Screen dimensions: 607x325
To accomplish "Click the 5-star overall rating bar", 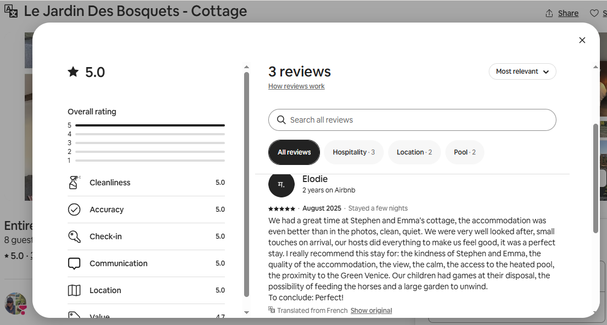I will pos(150,125).
